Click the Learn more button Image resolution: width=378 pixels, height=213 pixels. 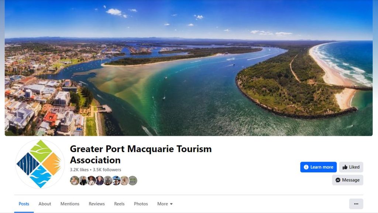(318, 167)
